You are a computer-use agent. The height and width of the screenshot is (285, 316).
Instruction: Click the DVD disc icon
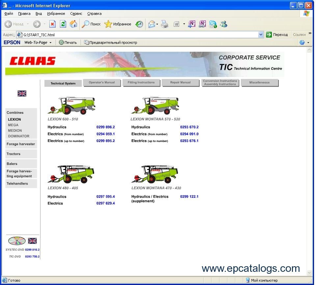point(17,241)
